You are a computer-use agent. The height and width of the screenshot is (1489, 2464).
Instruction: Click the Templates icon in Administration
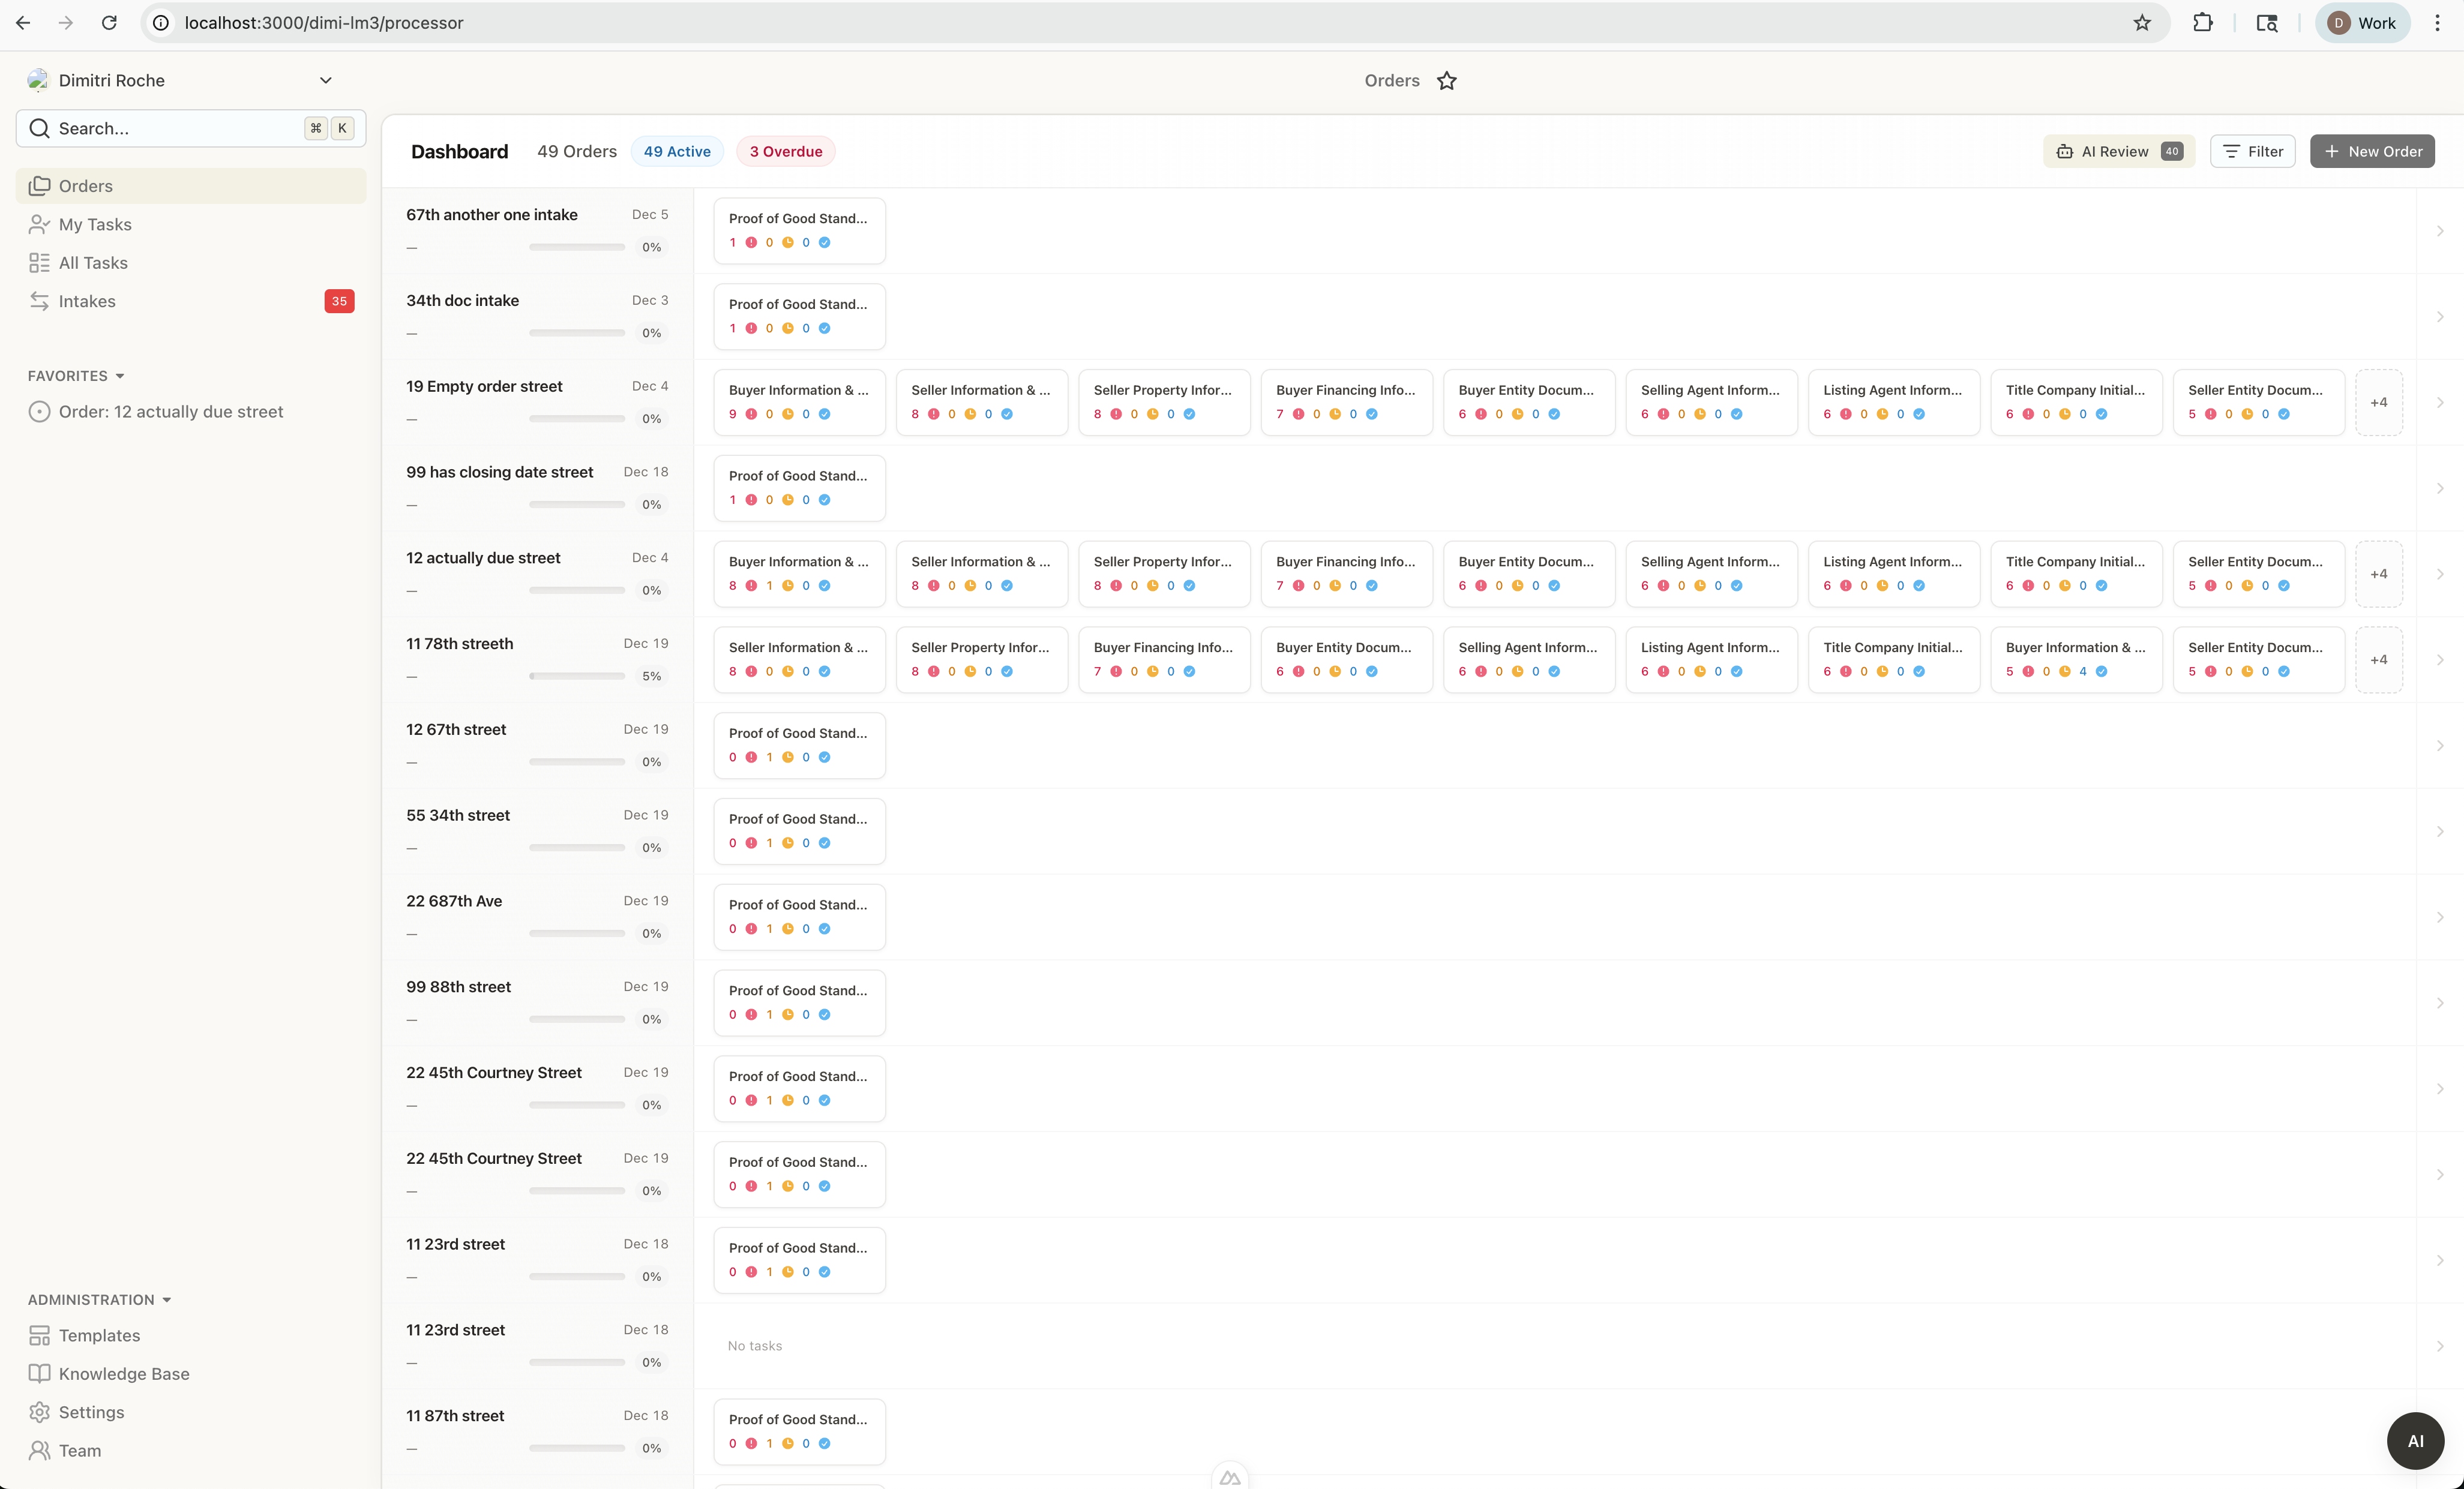click(x=39, y=1335)
